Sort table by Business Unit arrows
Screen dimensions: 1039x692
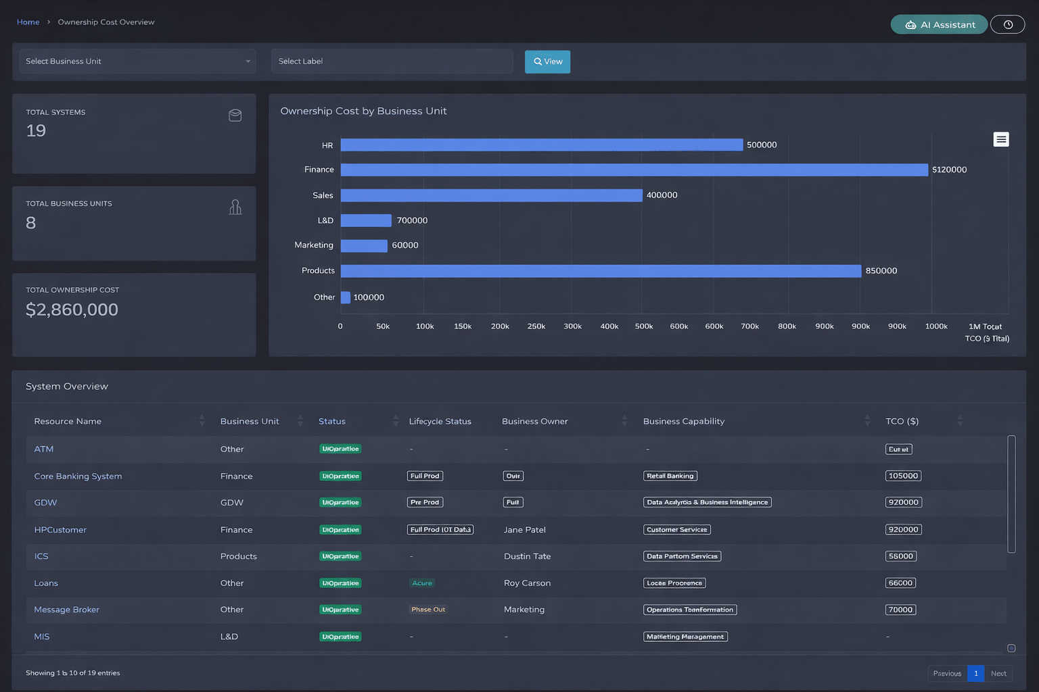point(300,421)
